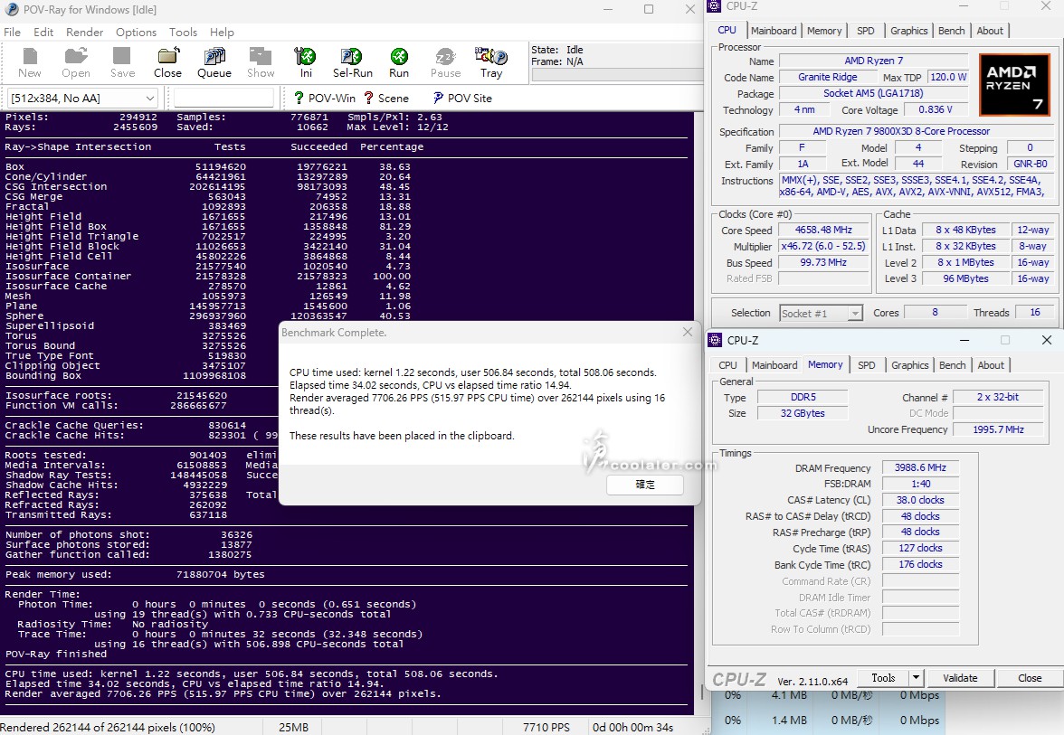1064x735 pixels.
Task: Open the Edit menu
Action: (x=43, y=32)
